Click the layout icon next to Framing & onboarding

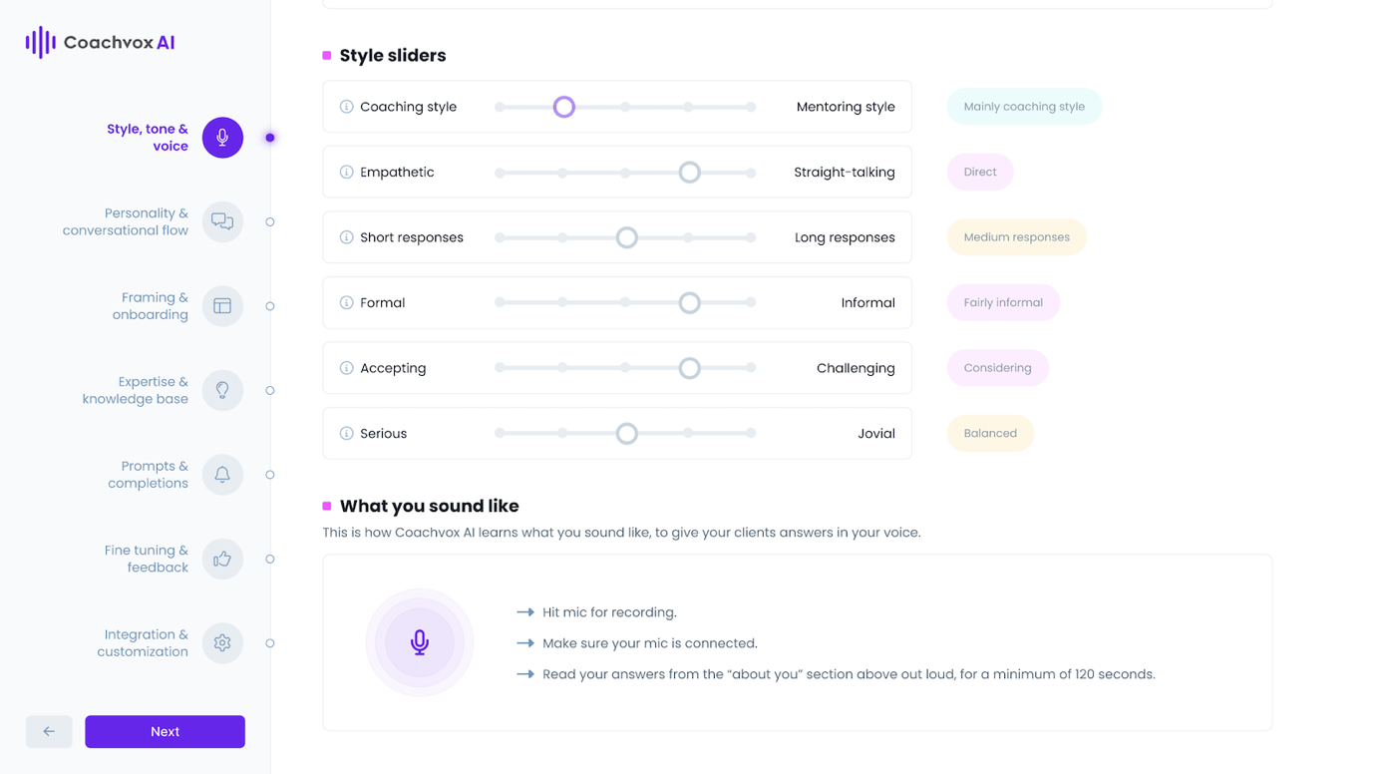(221, 306)
